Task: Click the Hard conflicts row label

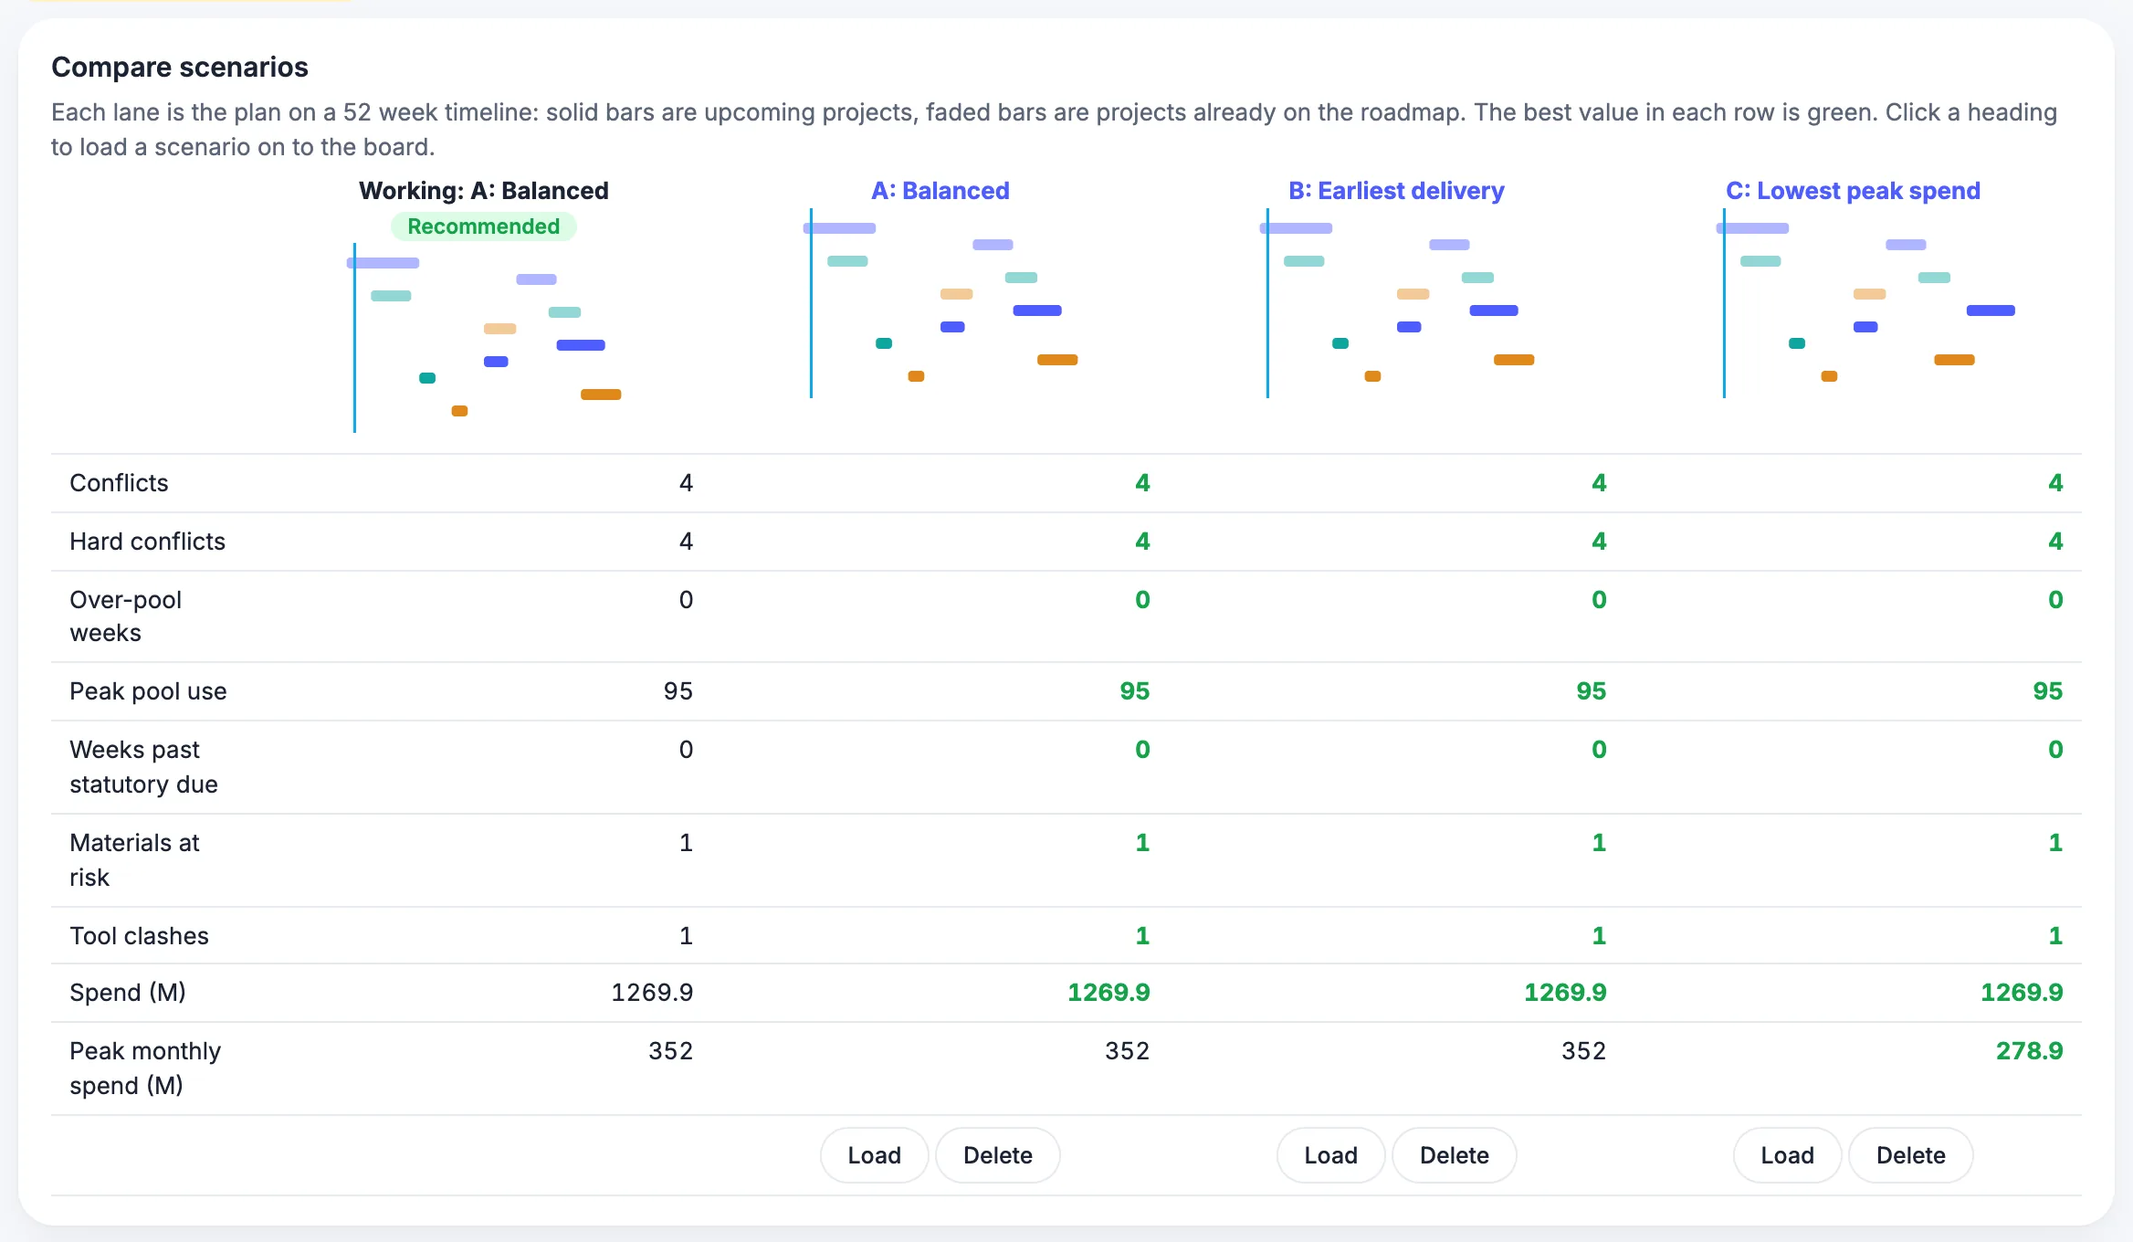Action: pos(147,542)
